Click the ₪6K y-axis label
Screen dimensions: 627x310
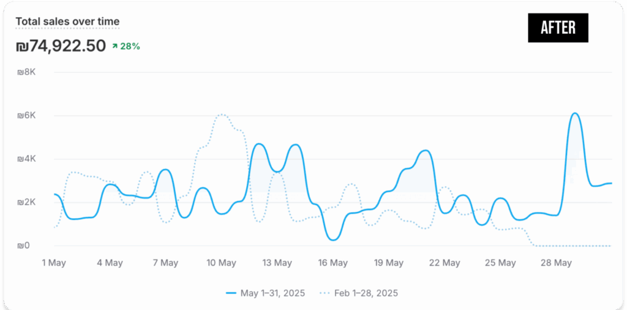tap(27, 116)
